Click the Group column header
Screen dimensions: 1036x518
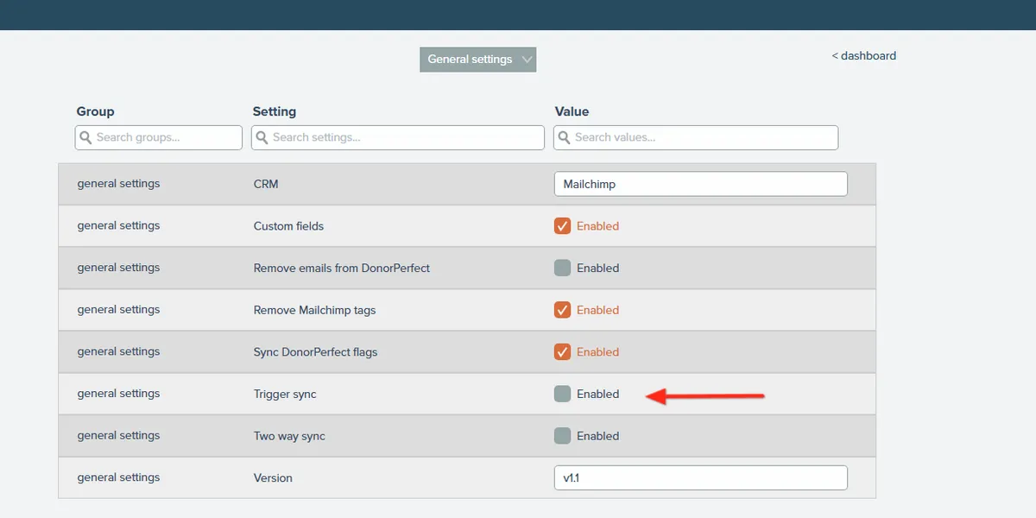[95, 111]
